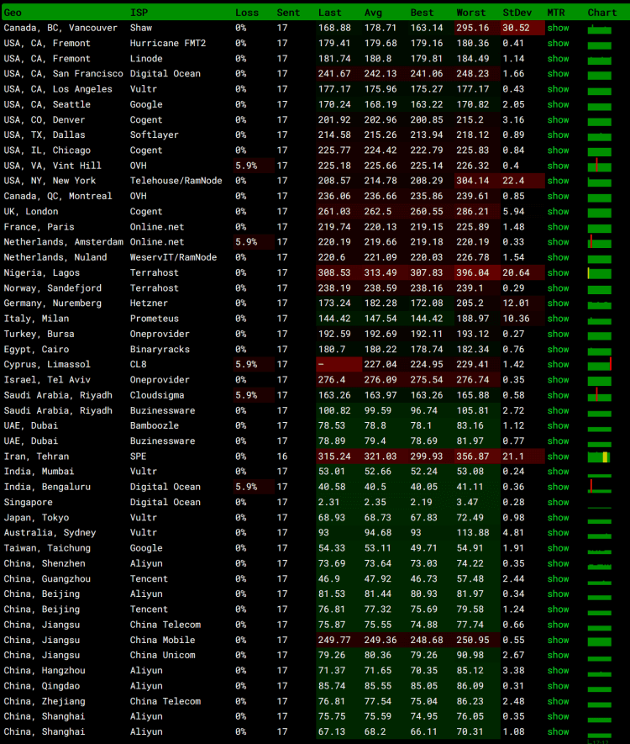Open show link for Sydney Vultr
The height and width of the screenshot is (744, 630).
pyautogui.click(x=558, y=533)
